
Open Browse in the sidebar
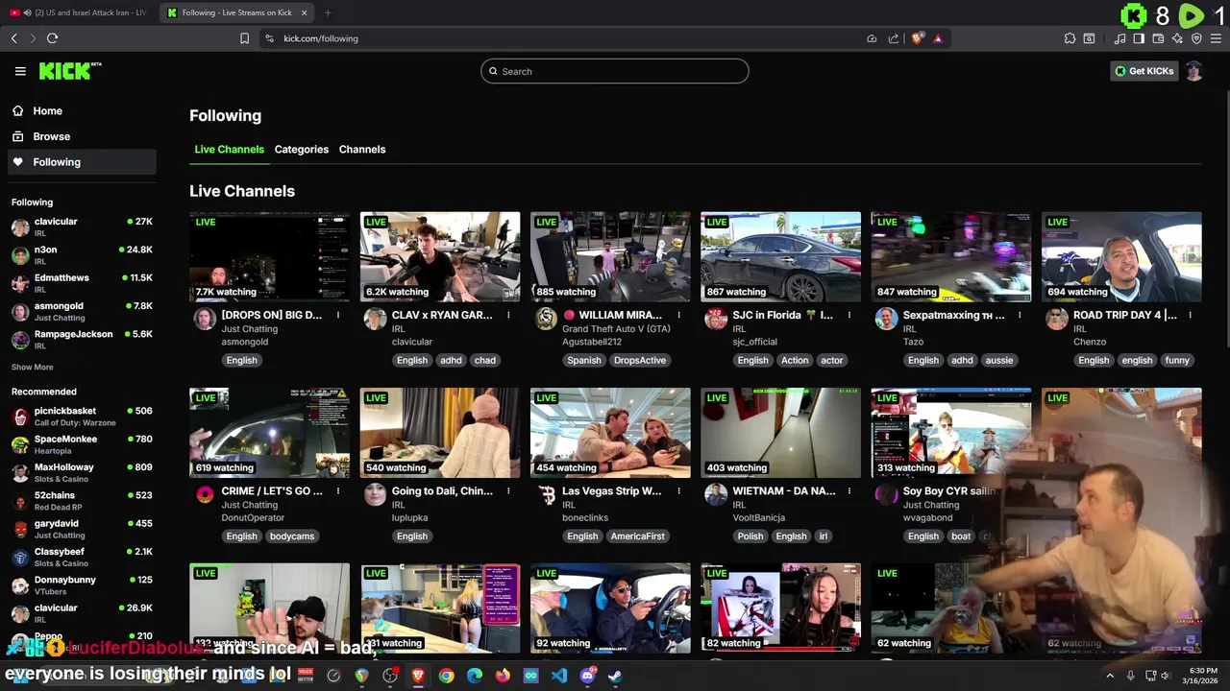[82, 136]
